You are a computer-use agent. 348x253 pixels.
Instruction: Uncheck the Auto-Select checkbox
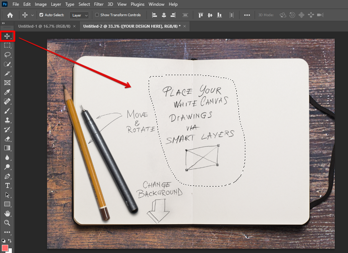[41, 15]
